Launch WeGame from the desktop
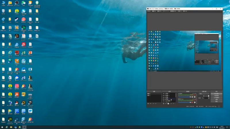Screen dimensions: 230x129 click(17, 37)
